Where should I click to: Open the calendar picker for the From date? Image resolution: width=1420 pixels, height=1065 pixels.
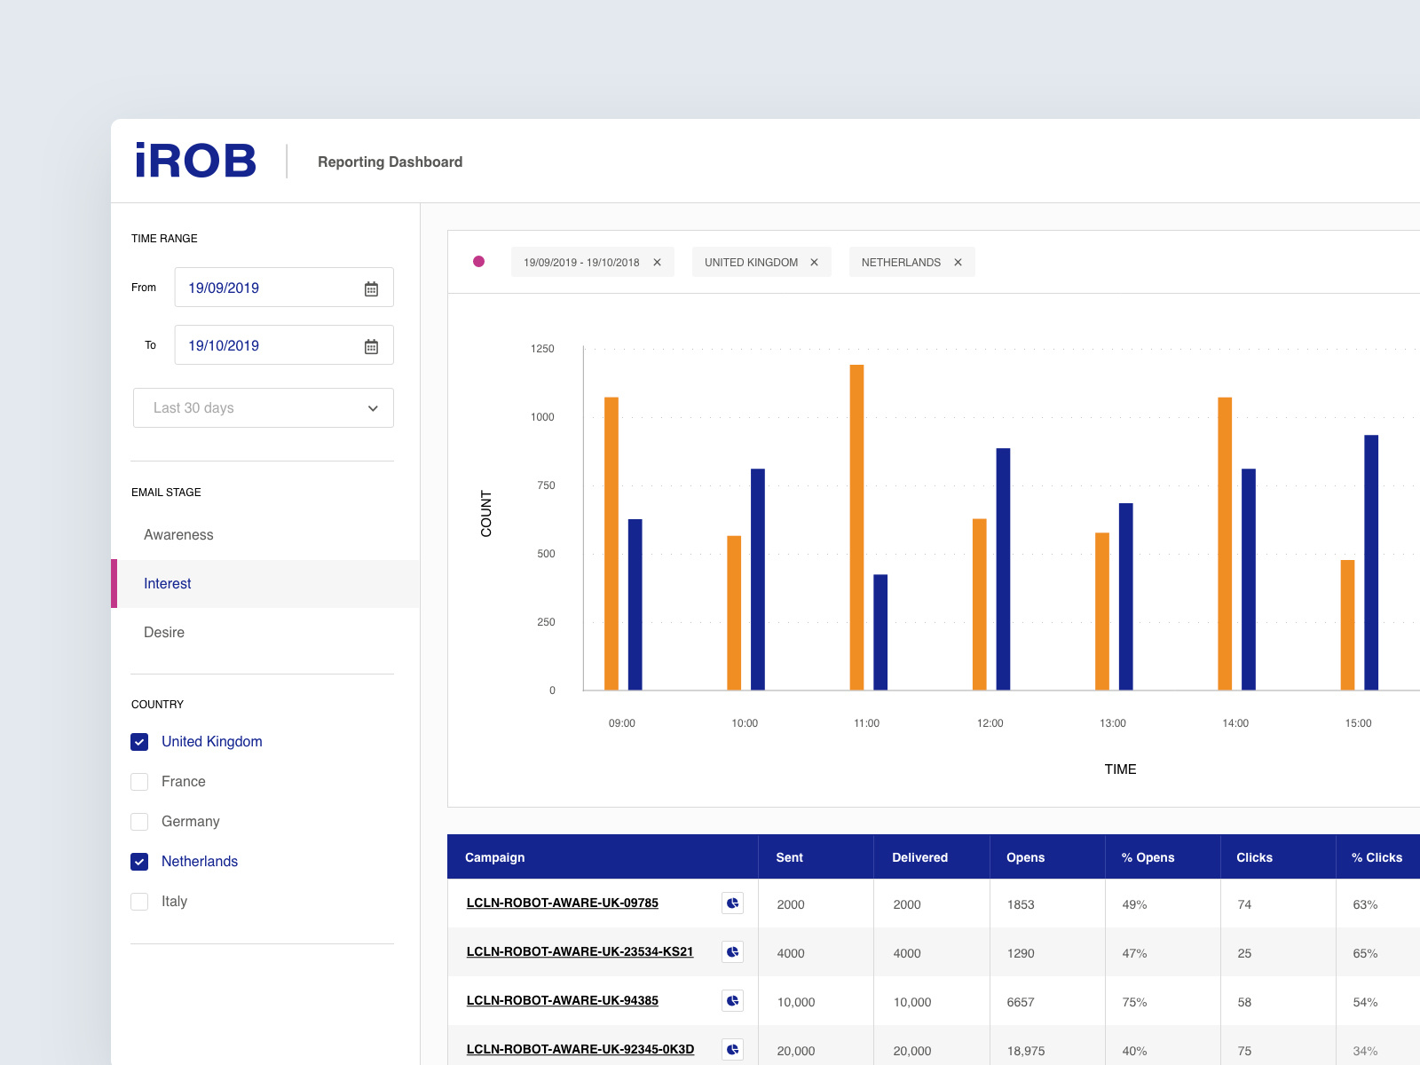(372, 287)
